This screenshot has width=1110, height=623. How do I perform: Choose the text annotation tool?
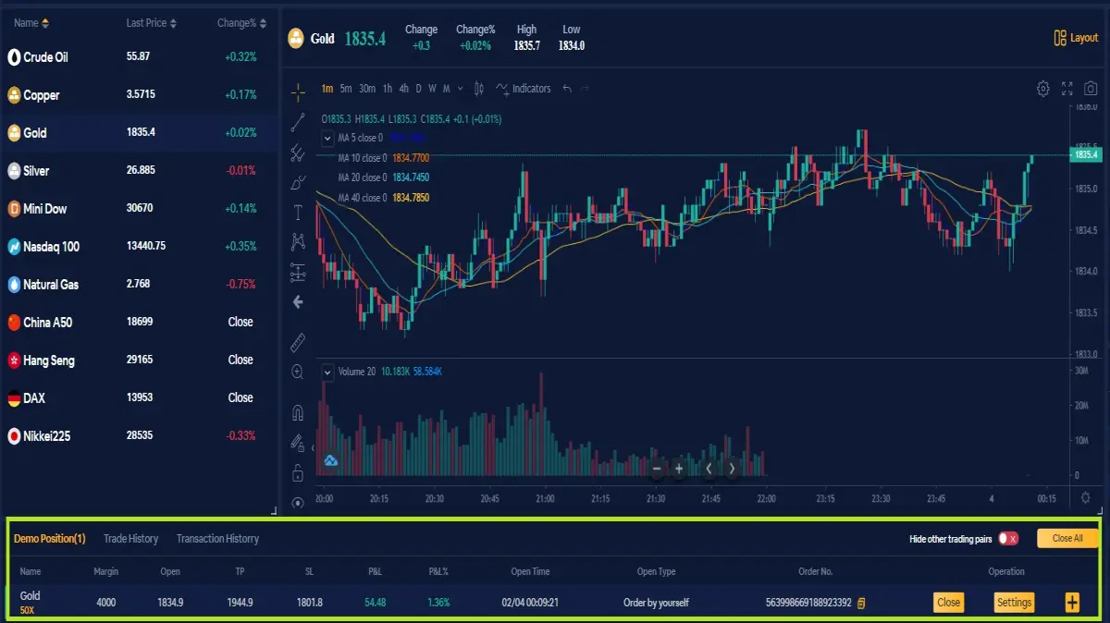point(298,212)
